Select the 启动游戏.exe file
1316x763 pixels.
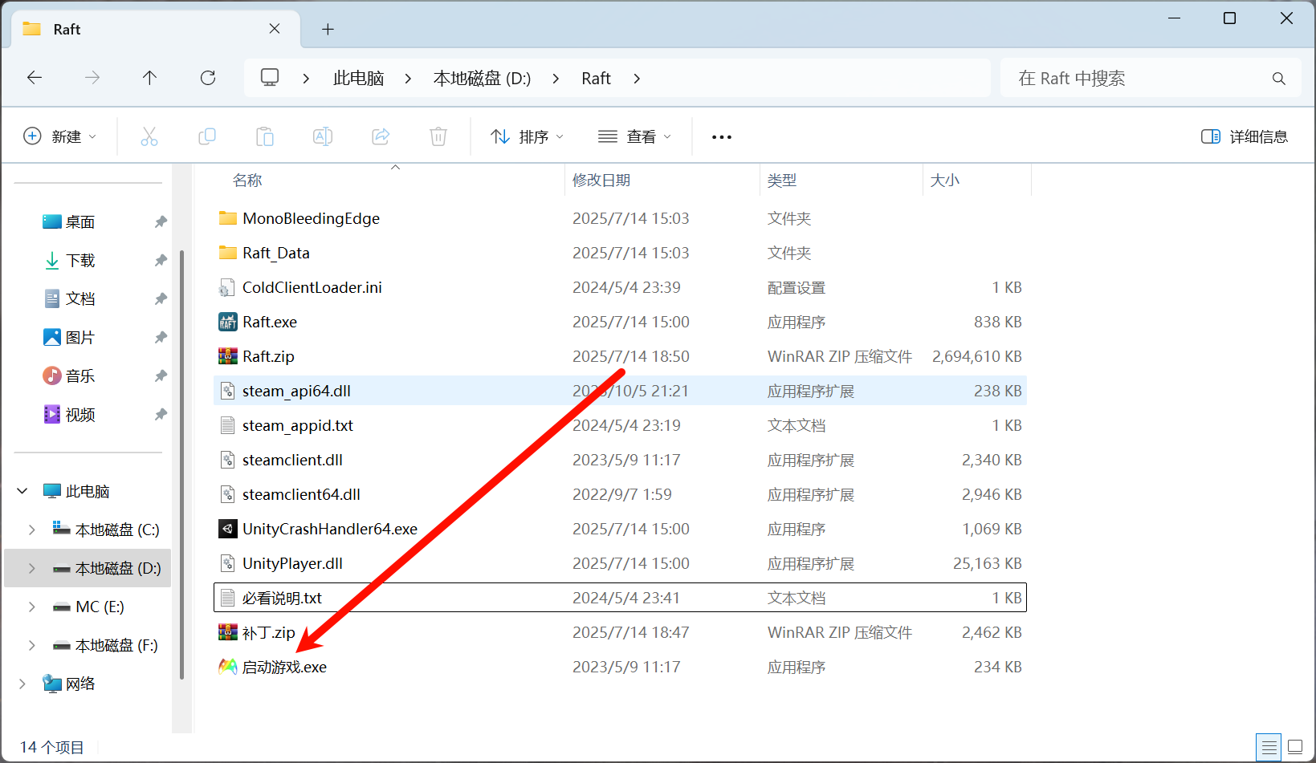pos(284,668)
